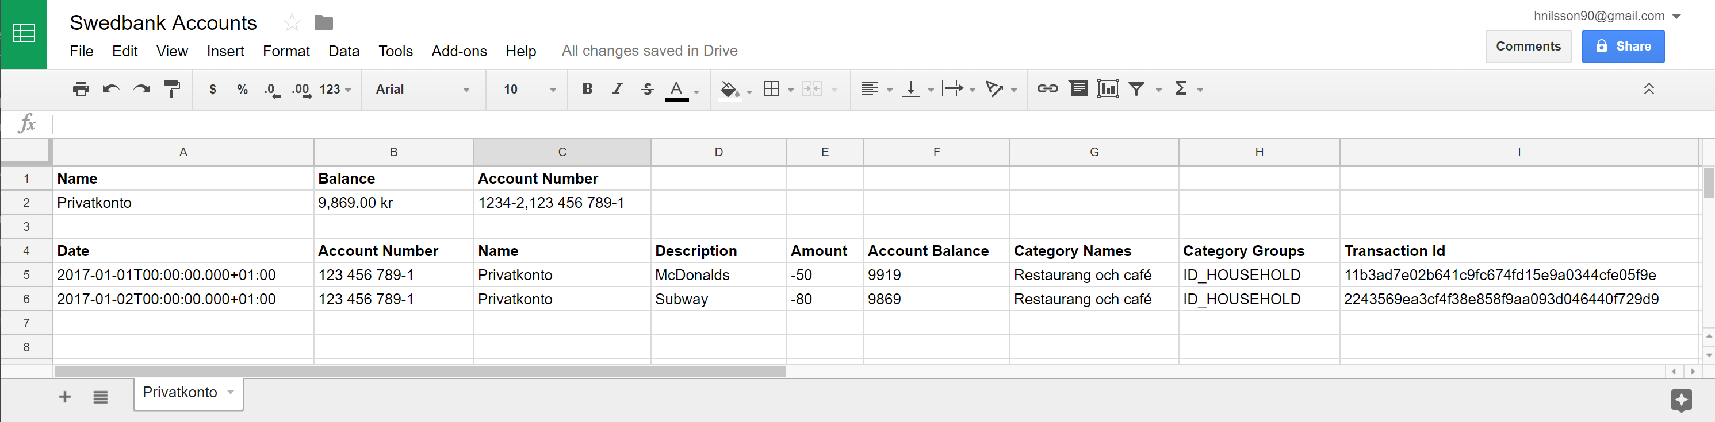The width and height of the screenshot is (1715, 422).
Task: Increase decimal places
Action: [301, 90]
